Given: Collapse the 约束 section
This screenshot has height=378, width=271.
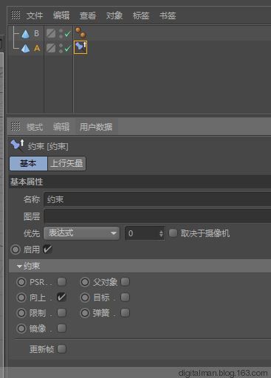Looking at the screenshot, I should pos(19,267).
